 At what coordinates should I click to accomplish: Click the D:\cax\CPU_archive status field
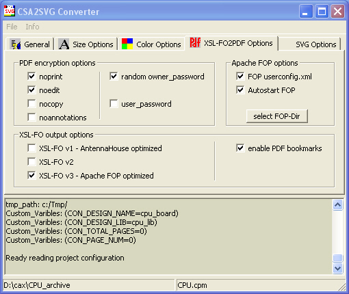[88, 285]
